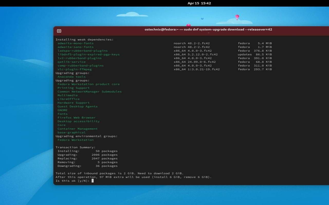Select the lv2-rubberband-plugins package name
The image size is (329, 205).
coord(79,58)
